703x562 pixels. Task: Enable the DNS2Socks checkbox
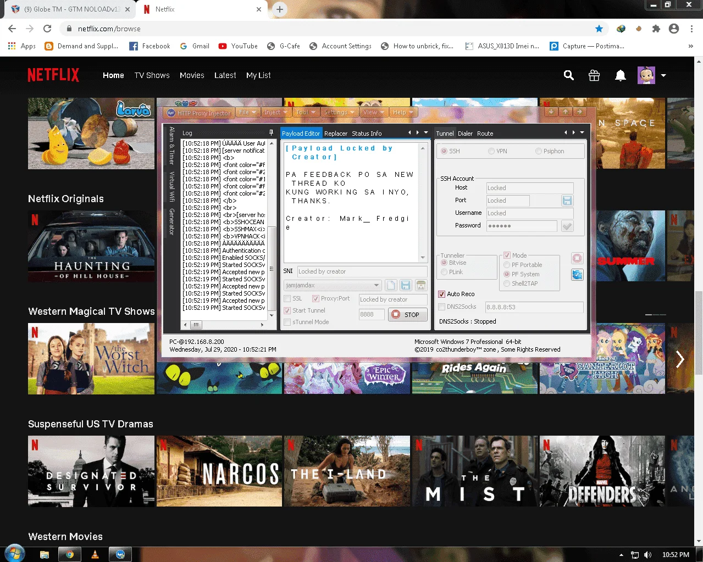pyautogui.click(x=441, y=307)
